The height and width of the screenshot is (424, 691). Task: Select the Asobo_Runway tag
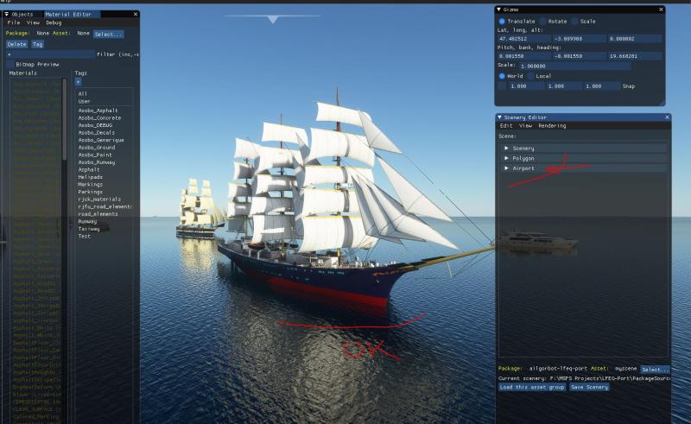(x=97, y=162)
